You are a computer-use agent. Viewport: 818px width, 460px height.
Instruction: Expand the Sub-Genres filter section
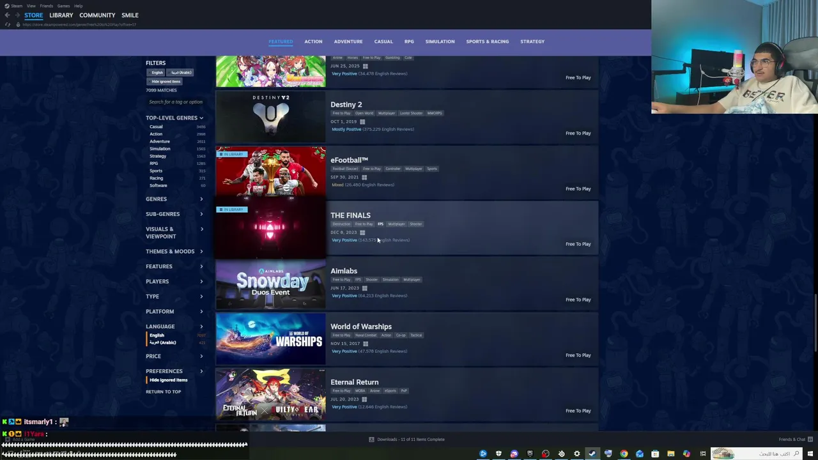174,214
